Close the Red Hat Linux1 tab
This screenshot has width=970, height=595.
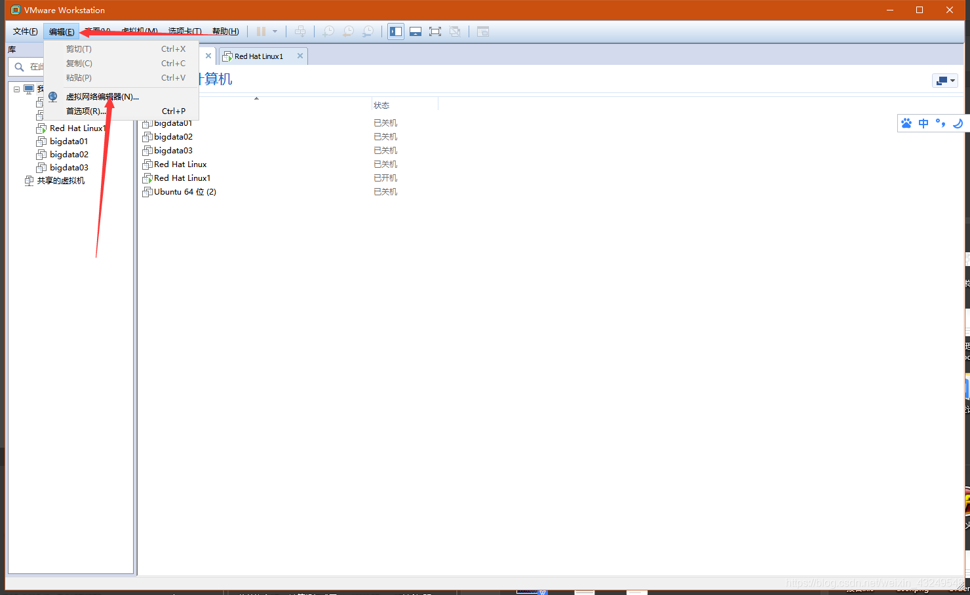300,56
